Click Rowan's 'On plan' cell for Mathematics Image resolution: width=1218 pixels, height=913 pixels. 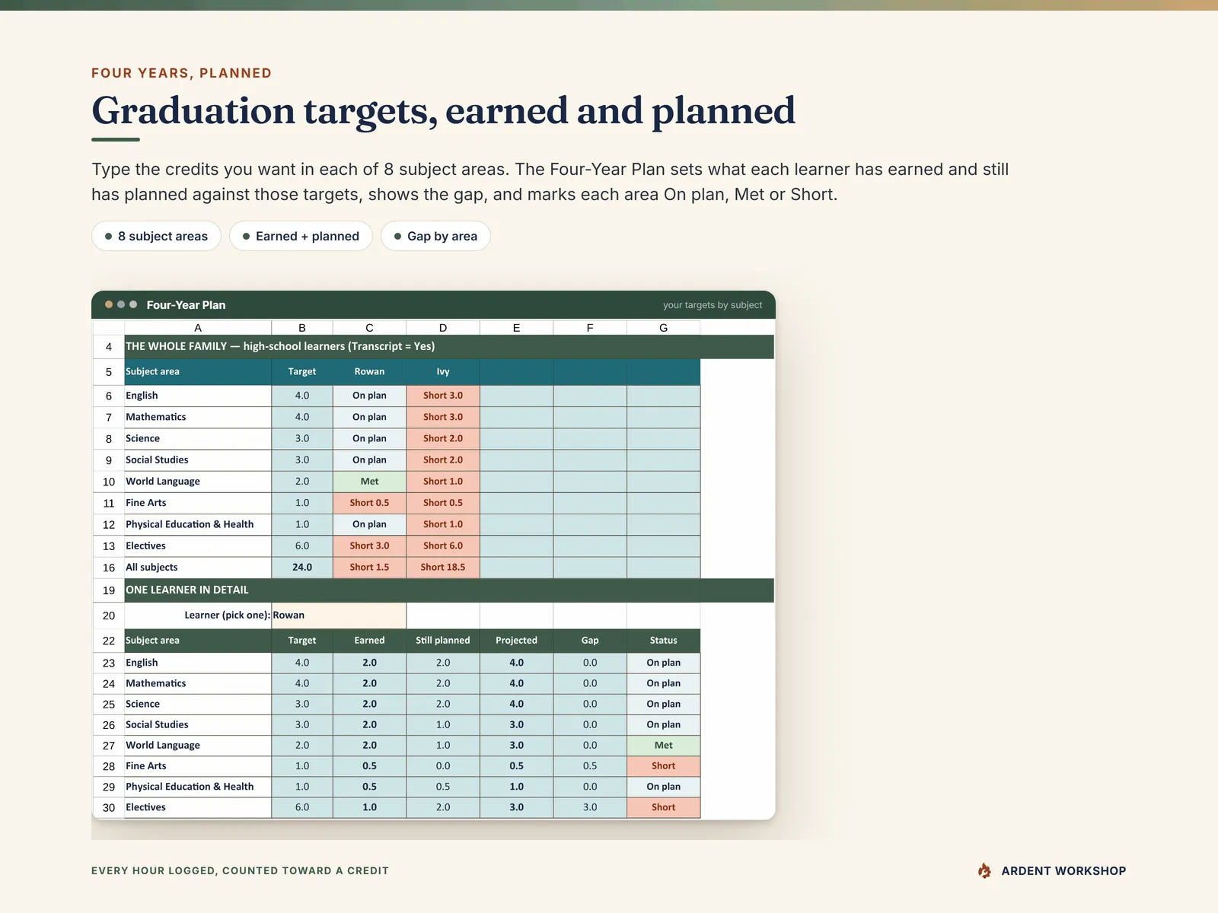[x=369, y=417]
